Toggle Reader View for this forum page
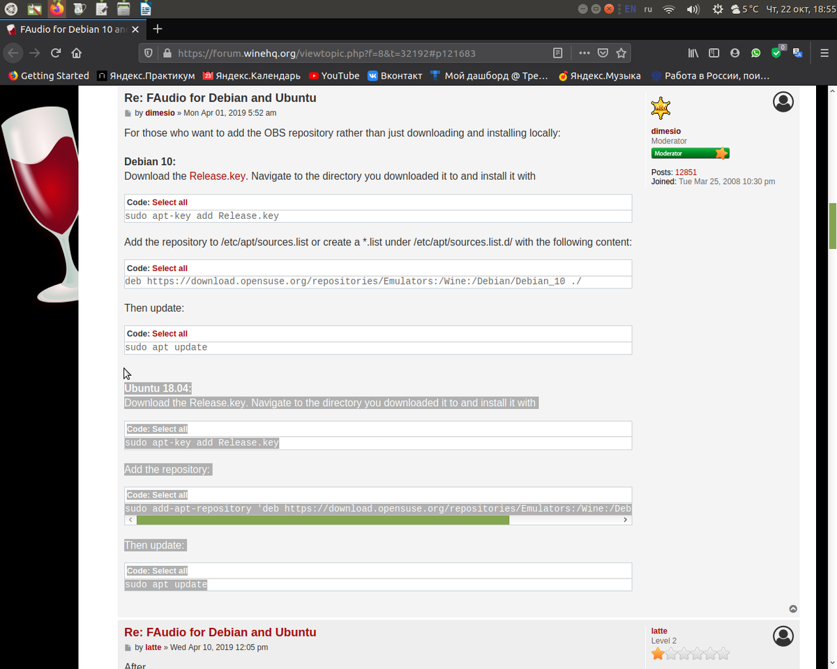Viewport: 837px width, 669px height. click(557, 53)
